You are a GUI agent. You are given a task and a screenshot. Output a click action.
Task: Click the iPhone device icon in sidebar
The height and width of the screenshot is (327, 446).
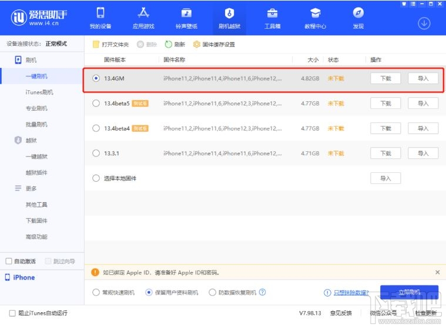[x=8, y=277]
